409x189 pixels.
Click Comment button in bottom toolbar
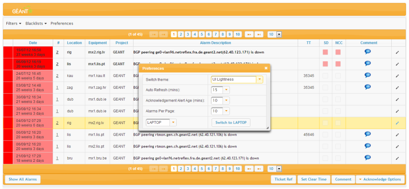pos(343,179)
